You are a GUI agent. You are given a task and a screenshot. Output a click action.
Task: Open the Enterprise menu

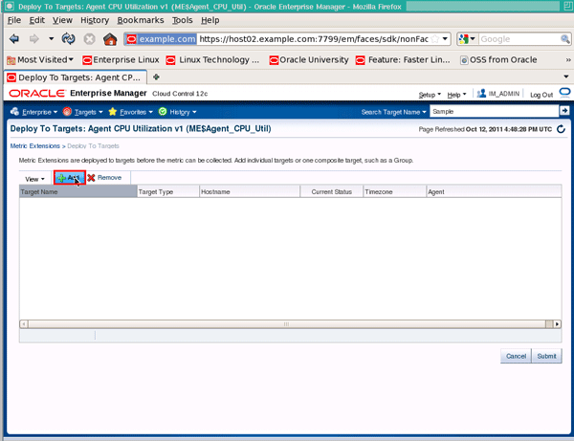coord(34,112)
